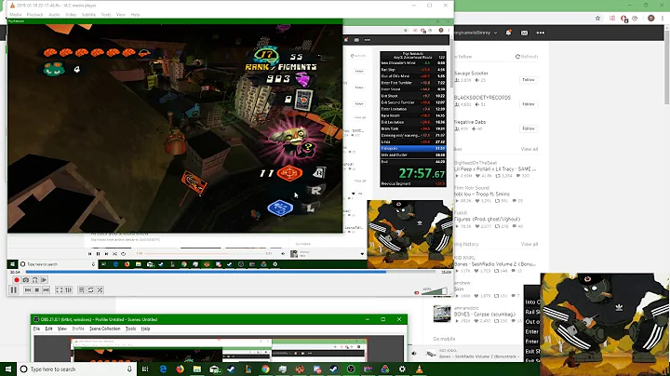Click VLC frame-by-frame button
This screenshot has width=670, height=376.
tap(44, 280)
